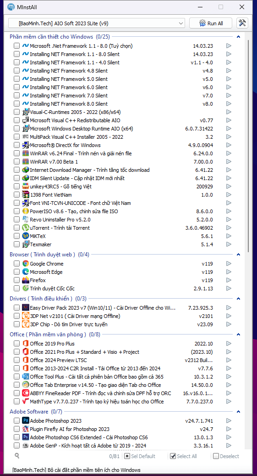Check the Google Chrome checkbox

(16, 264)
